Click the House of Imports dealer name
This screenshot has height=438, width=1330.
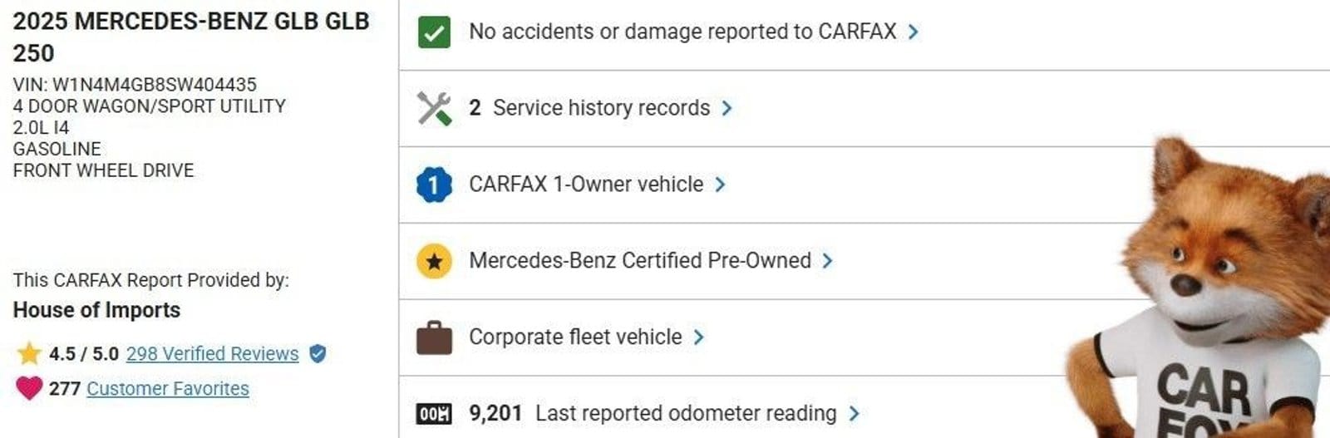coord(96,310)
